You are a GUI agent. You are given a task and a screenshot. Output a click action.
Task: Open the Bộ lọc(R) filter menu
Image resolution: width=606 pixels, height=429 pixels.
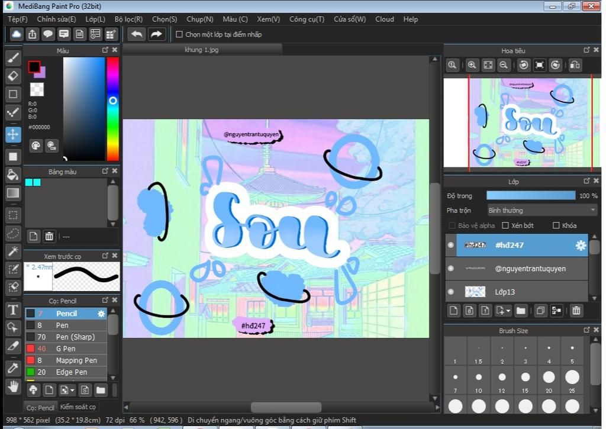click(128, 19)
